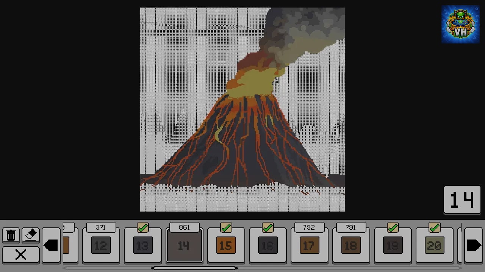
Task: Click the 371 remaining pixel count
Action: (101, 227)
